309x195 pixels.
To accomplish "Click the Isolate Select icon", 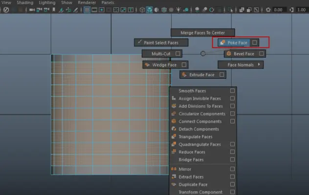I will pos(230,10).
